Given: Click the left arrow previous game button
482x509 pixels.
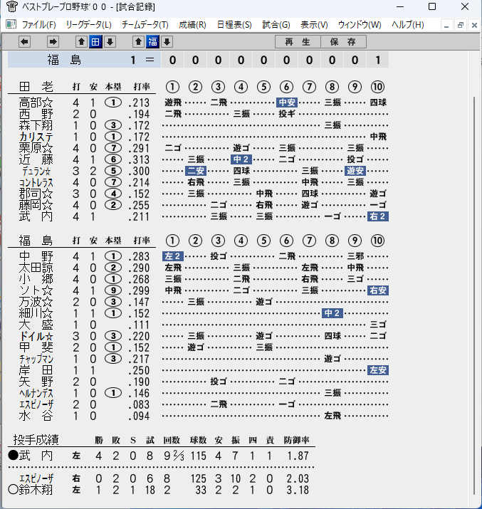Looking at the screenshot, I should [x=24, y=41].
